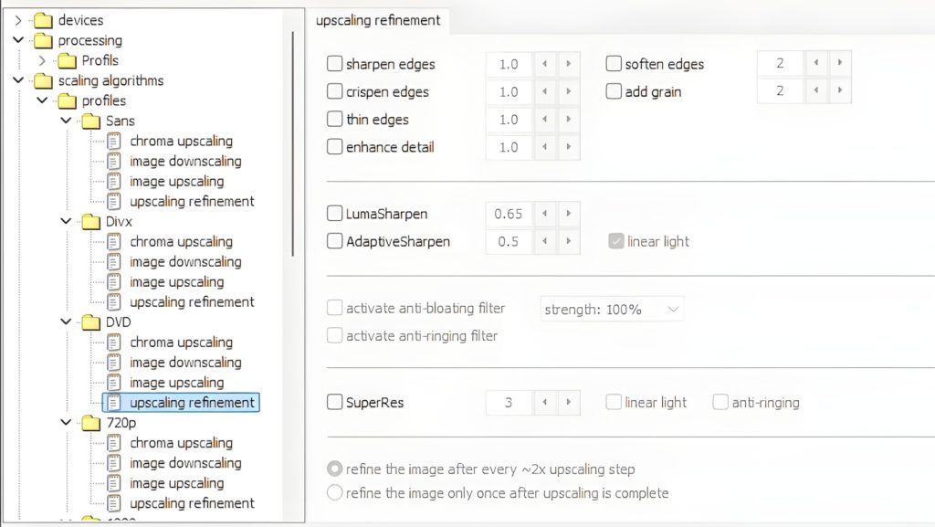This screenshot has height=527, width=935.
Task: Enable the SuperRes checkbox
Action: [x=333, y=402]
